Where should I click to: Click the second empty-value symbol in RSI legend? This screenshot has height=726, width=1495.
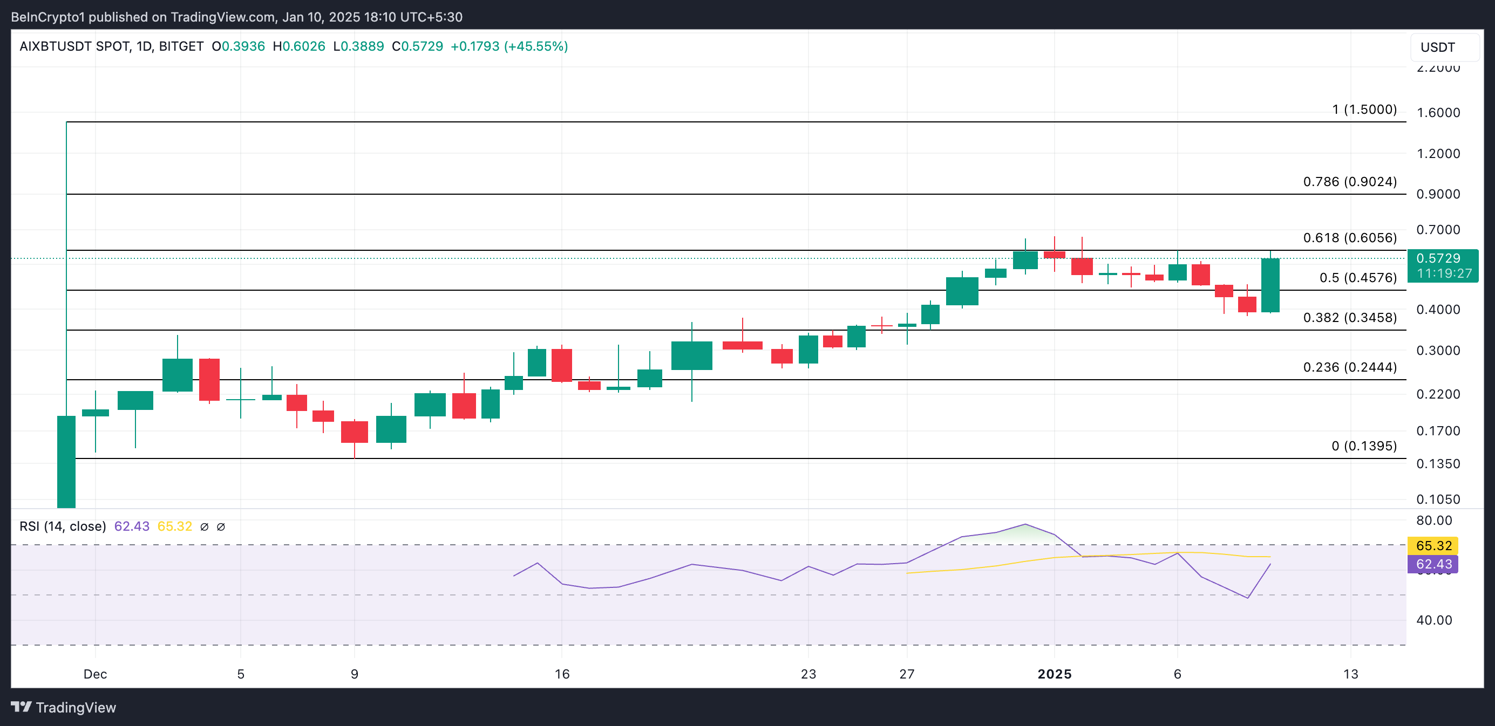click(221, 526)
